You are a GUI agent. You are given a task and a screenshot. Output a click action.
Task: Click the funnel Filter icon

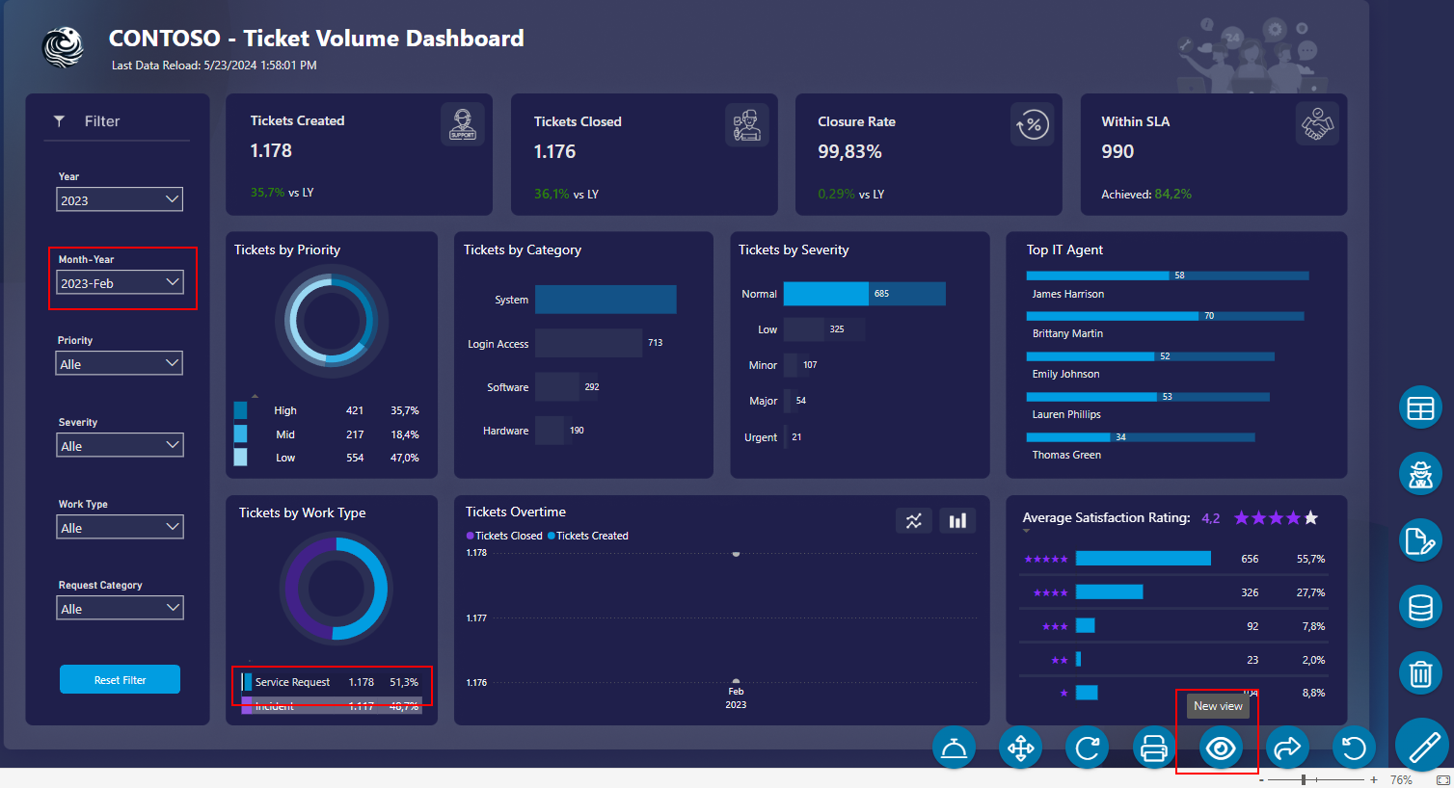(60, 121)
